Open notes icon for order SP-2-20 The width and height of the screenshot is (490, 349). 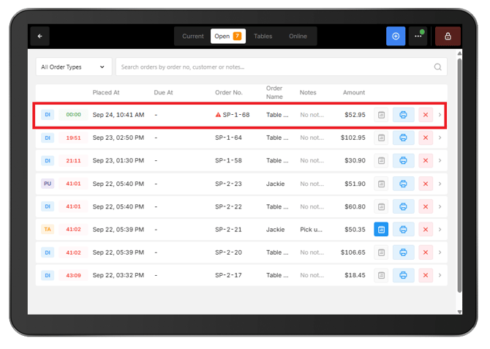(x=381, y=252)
